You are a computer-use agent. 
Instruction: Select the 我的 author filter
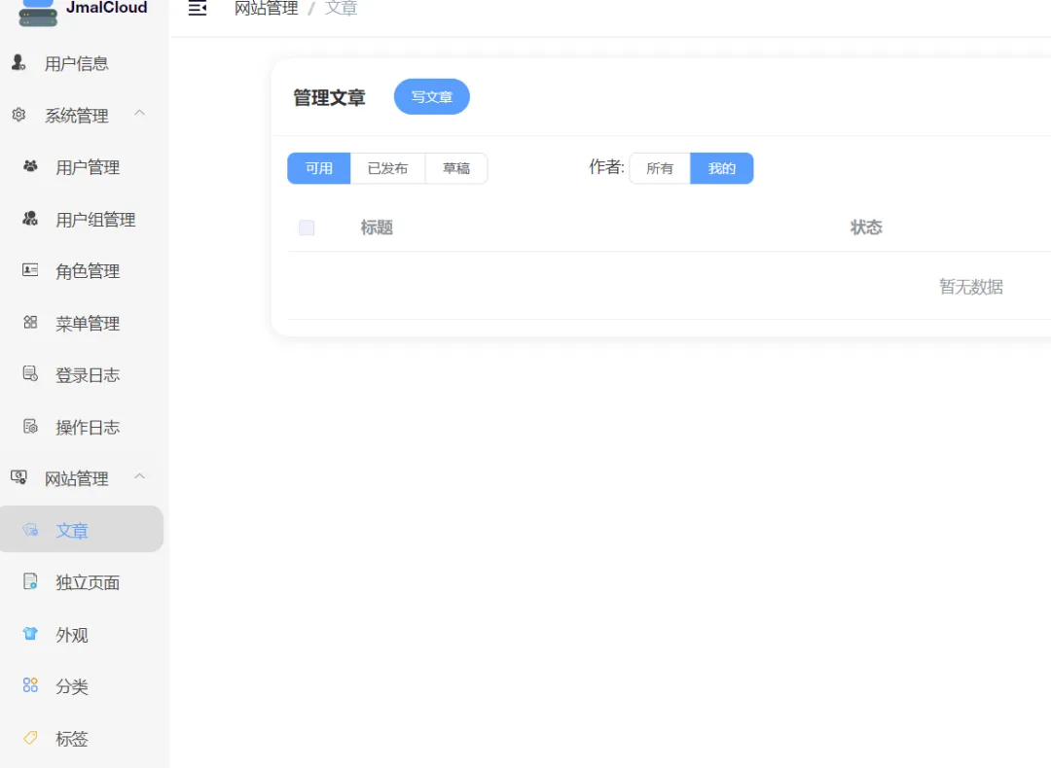(722, 168)
